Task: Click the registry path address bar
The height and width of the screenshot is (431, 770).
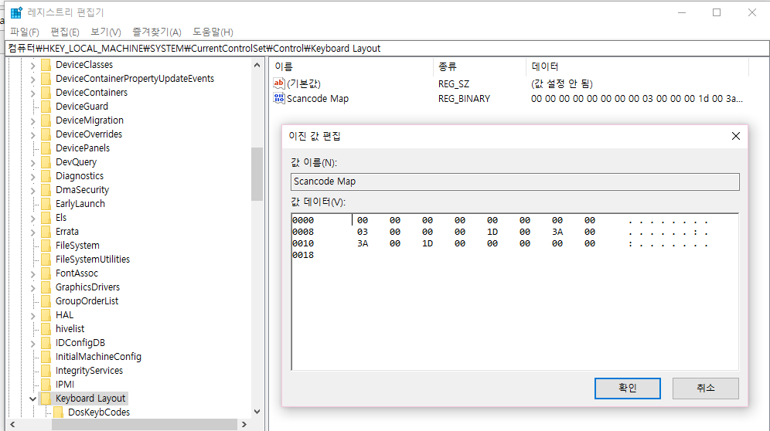Action: (387, 48)
